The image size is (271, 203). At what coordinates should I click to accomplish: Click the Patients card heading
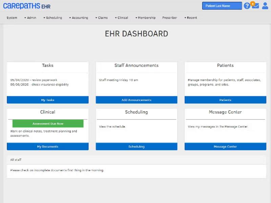[x=225, y=65]
